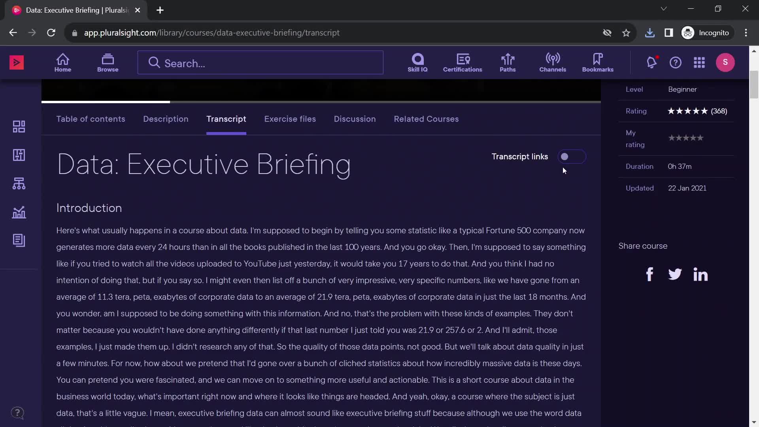The height and width of the screenshot is (427, 759).
Task: Open Channels in the navbar
Action: 553,62
